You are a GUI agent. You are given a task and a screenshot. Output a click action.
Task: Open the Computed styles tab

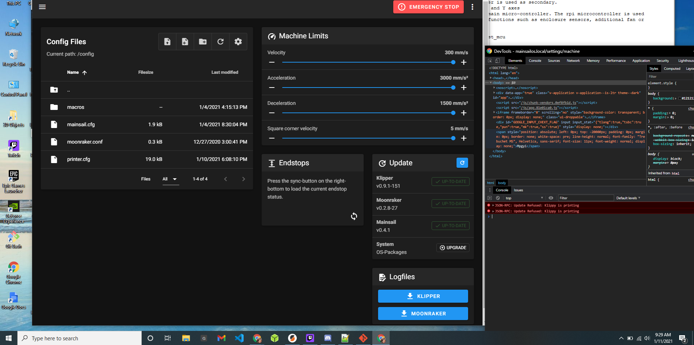tap(672, 68)
